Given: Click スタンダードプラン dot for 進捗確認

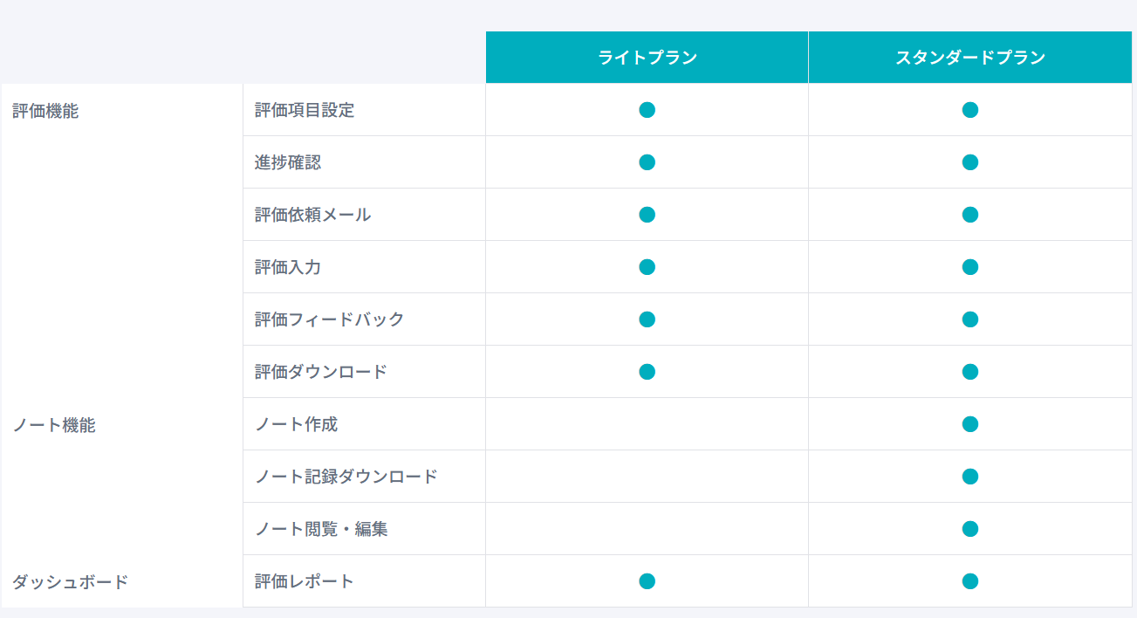Looking at the screenshot, I should point(969,162).
